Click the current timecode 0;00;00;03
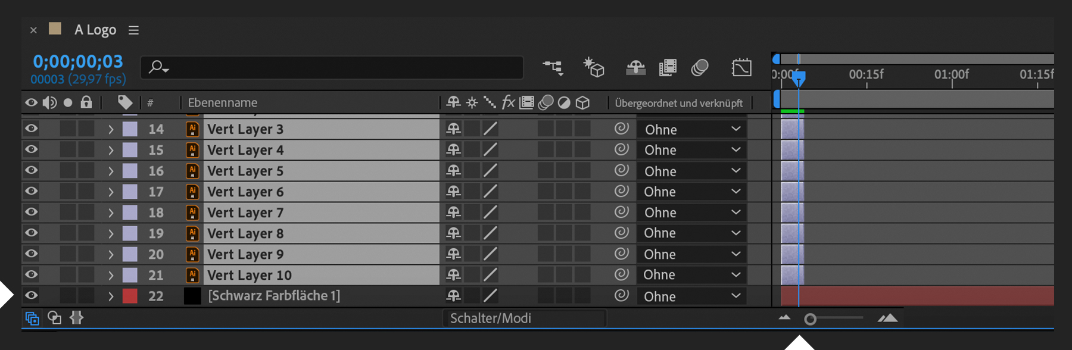1072x350 pixels. pos(77,61)
